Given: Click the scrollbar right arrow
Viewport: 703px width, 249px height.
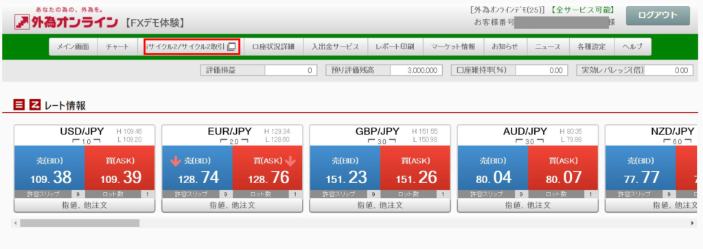Looking at the screenshot, I should pos(693,222).
